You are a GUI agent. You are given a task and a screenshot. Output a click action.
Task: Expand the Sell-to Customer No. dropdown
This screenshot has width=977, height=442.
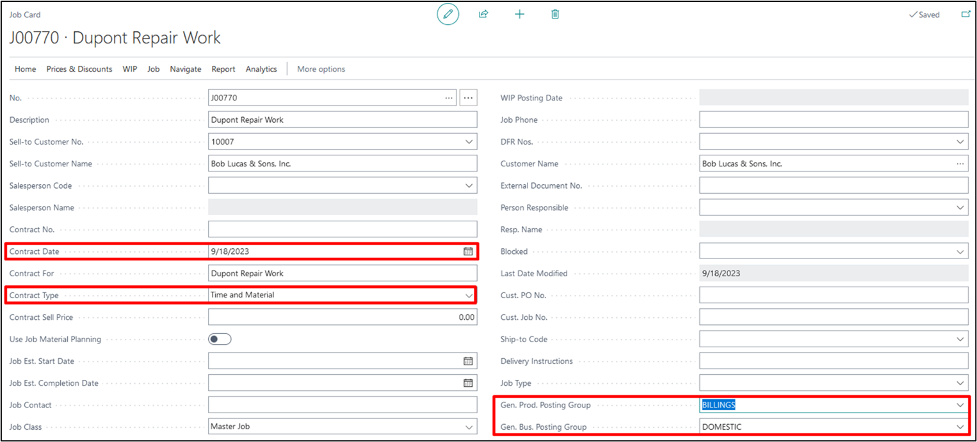pyautogui.click(x=469, y=142)
